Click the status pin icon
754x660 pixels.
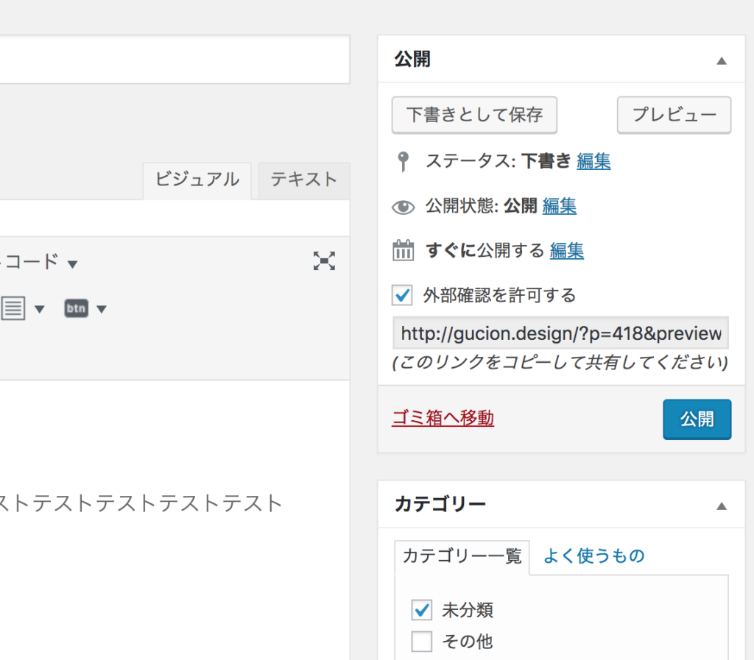coord(403,161)
